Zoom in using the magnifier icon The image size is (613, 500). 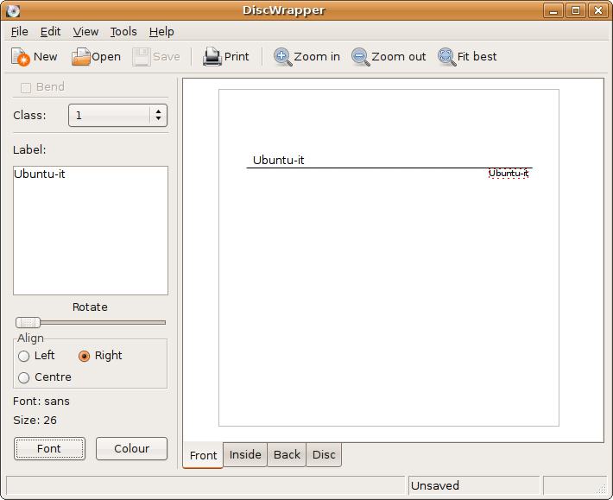282,57
